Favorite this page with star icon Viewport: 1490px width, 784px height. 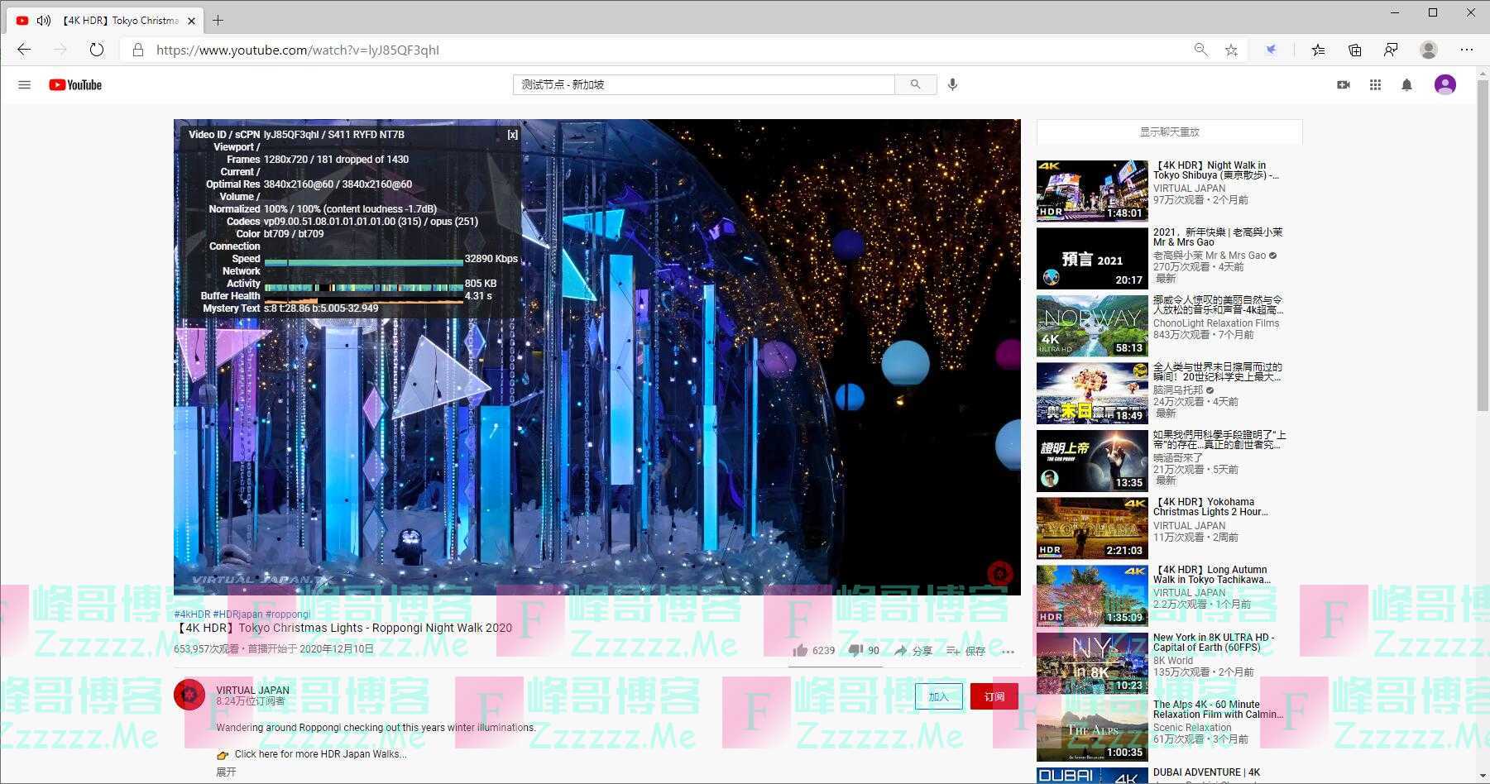coord(1231,50)
